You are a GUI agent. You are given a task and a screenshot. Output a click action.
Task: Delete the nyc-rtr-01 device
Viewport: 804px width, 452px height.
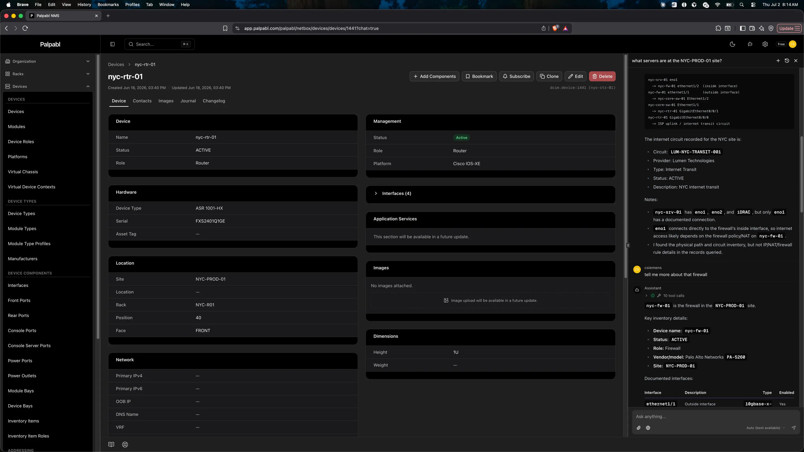pyautogui.click(x=602, y=76)
